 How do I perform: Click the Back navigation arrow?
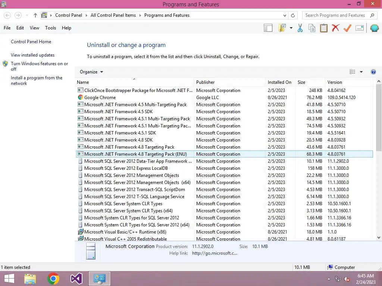[x=7, y=15]
